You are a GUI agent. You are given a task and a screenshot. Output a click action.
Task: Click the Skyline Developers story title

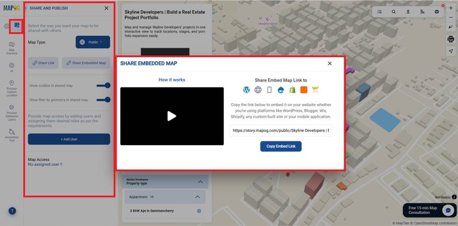165,15
